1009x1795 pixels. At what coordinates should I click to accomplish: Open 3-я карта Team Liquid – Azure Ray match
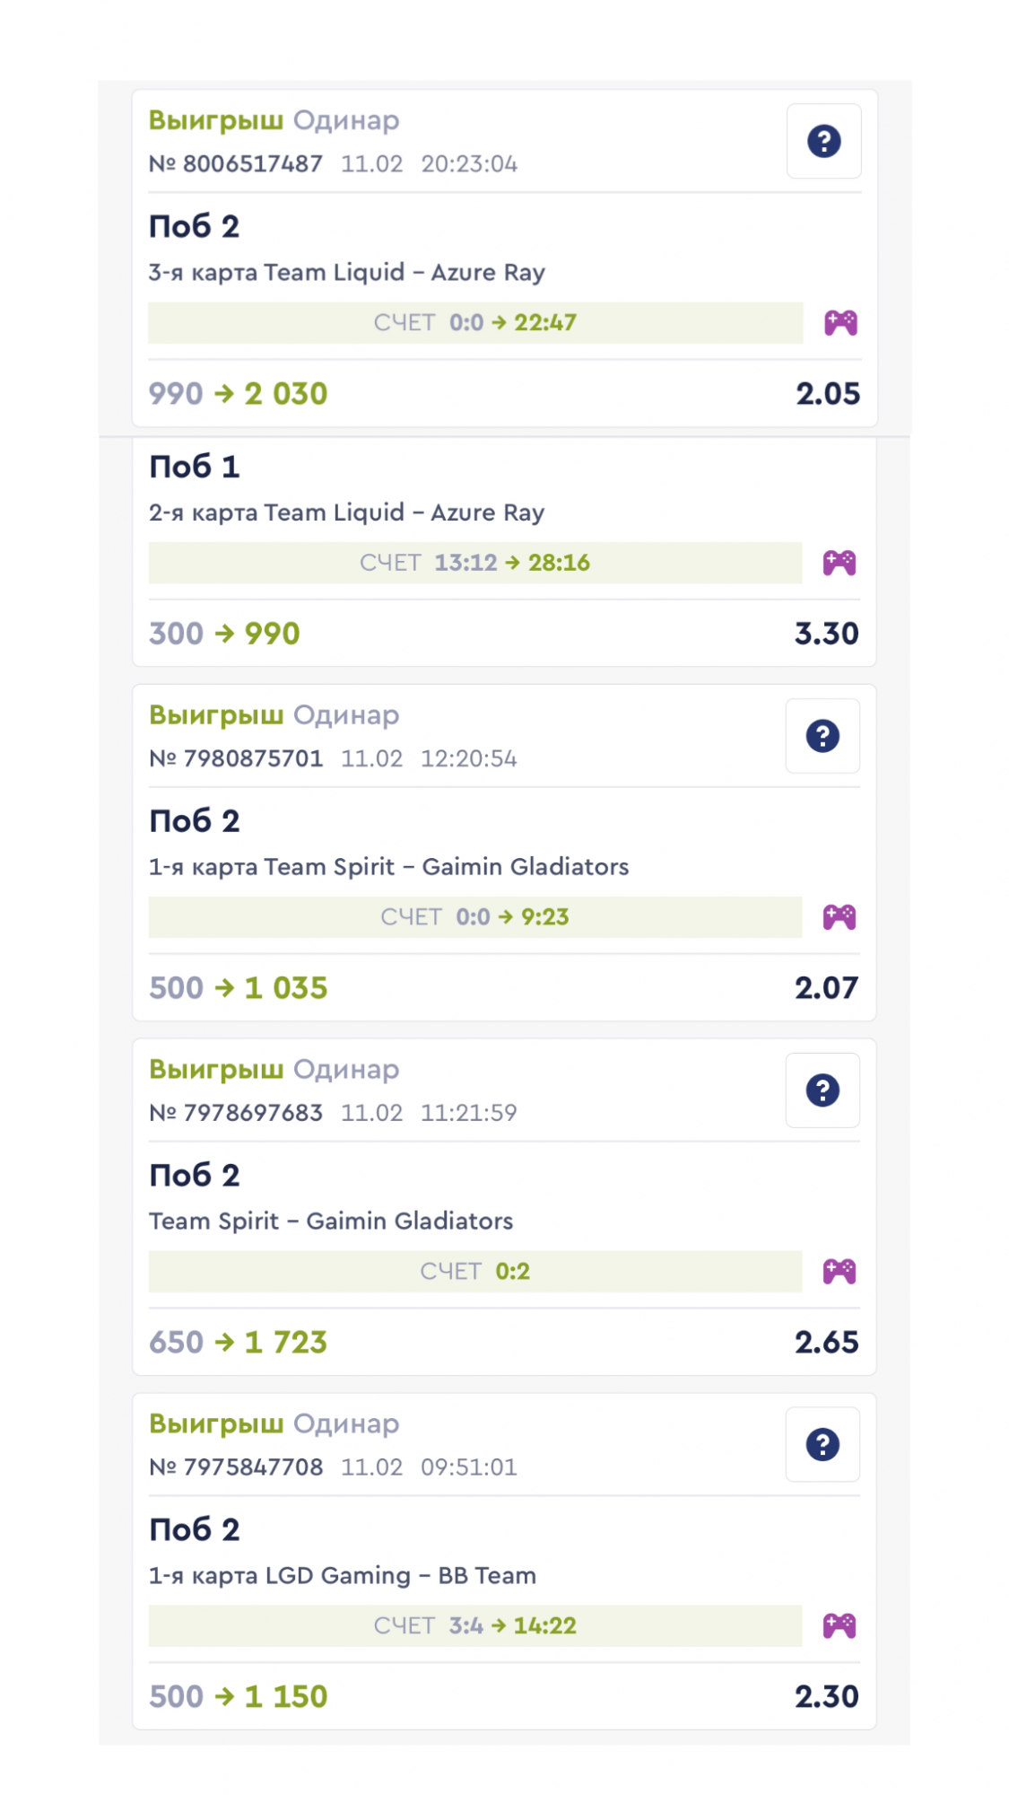pyautogui.click(x=347, y=273)
